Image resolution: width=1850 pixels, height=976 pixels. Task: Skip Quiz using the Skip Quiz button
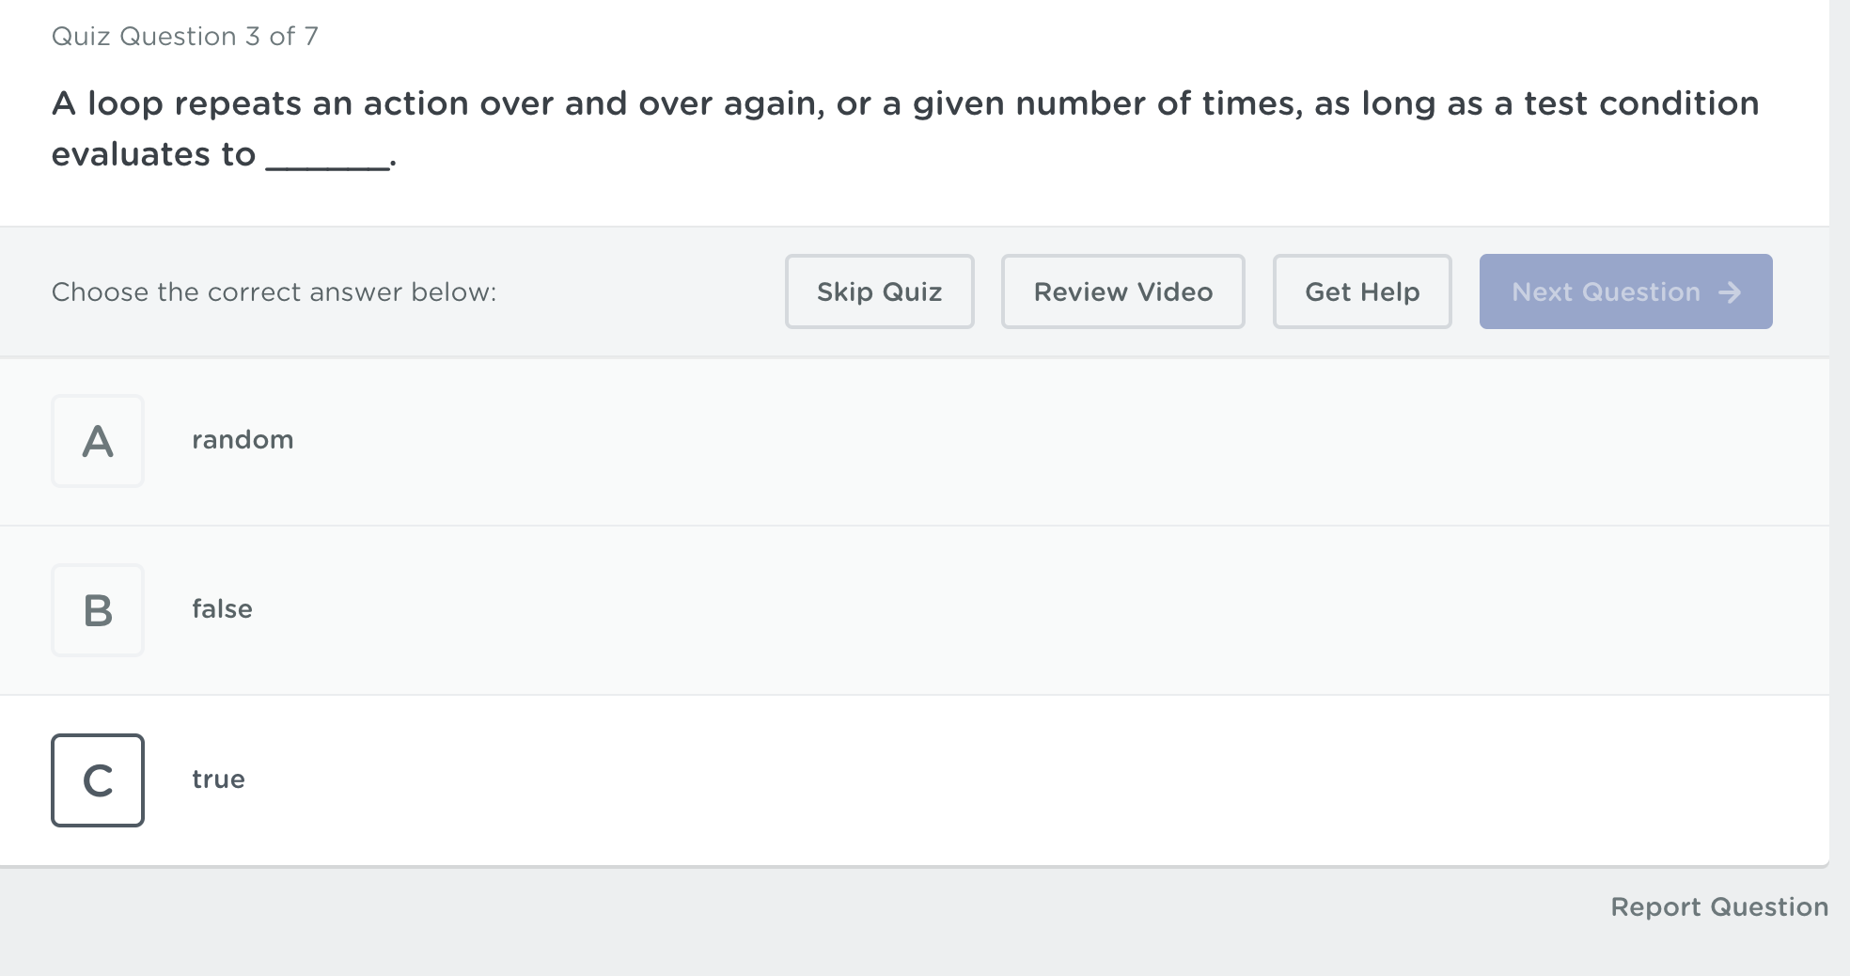880,291
